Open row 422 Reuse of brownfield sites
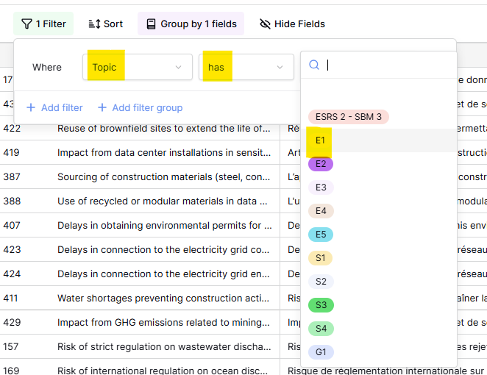 163,129
